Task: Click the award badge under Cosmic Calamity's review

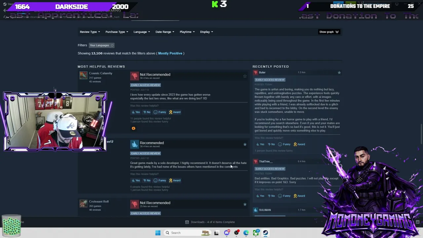Action: [134, 128]
